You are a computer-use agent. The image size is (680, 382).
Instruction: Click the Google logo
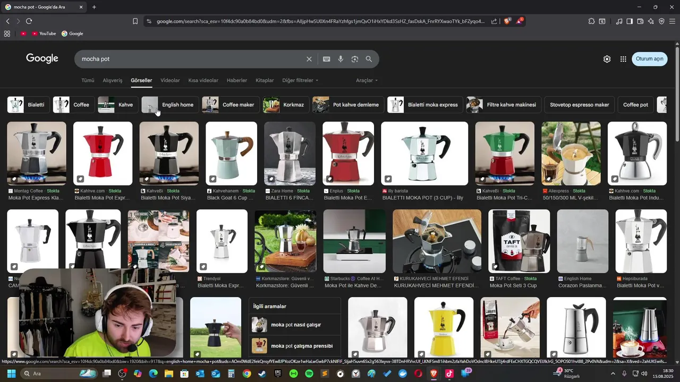(42, 58)
